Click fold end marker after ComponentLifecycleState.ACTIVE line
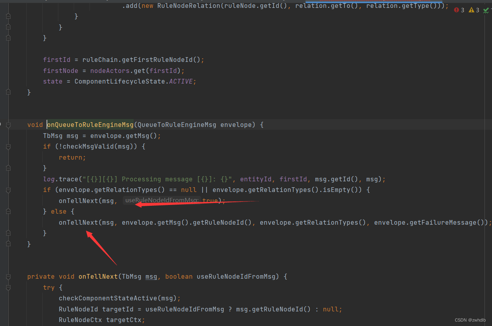 [x=8, y=92]
